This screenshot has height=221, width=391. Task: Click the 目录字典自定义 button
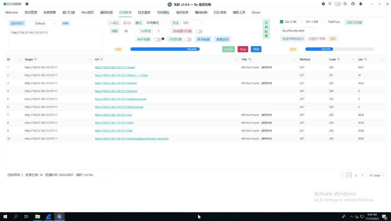[293, 39]
